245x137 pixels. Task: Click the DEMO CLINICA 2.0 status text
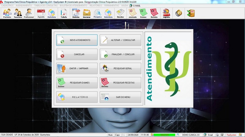191,135
